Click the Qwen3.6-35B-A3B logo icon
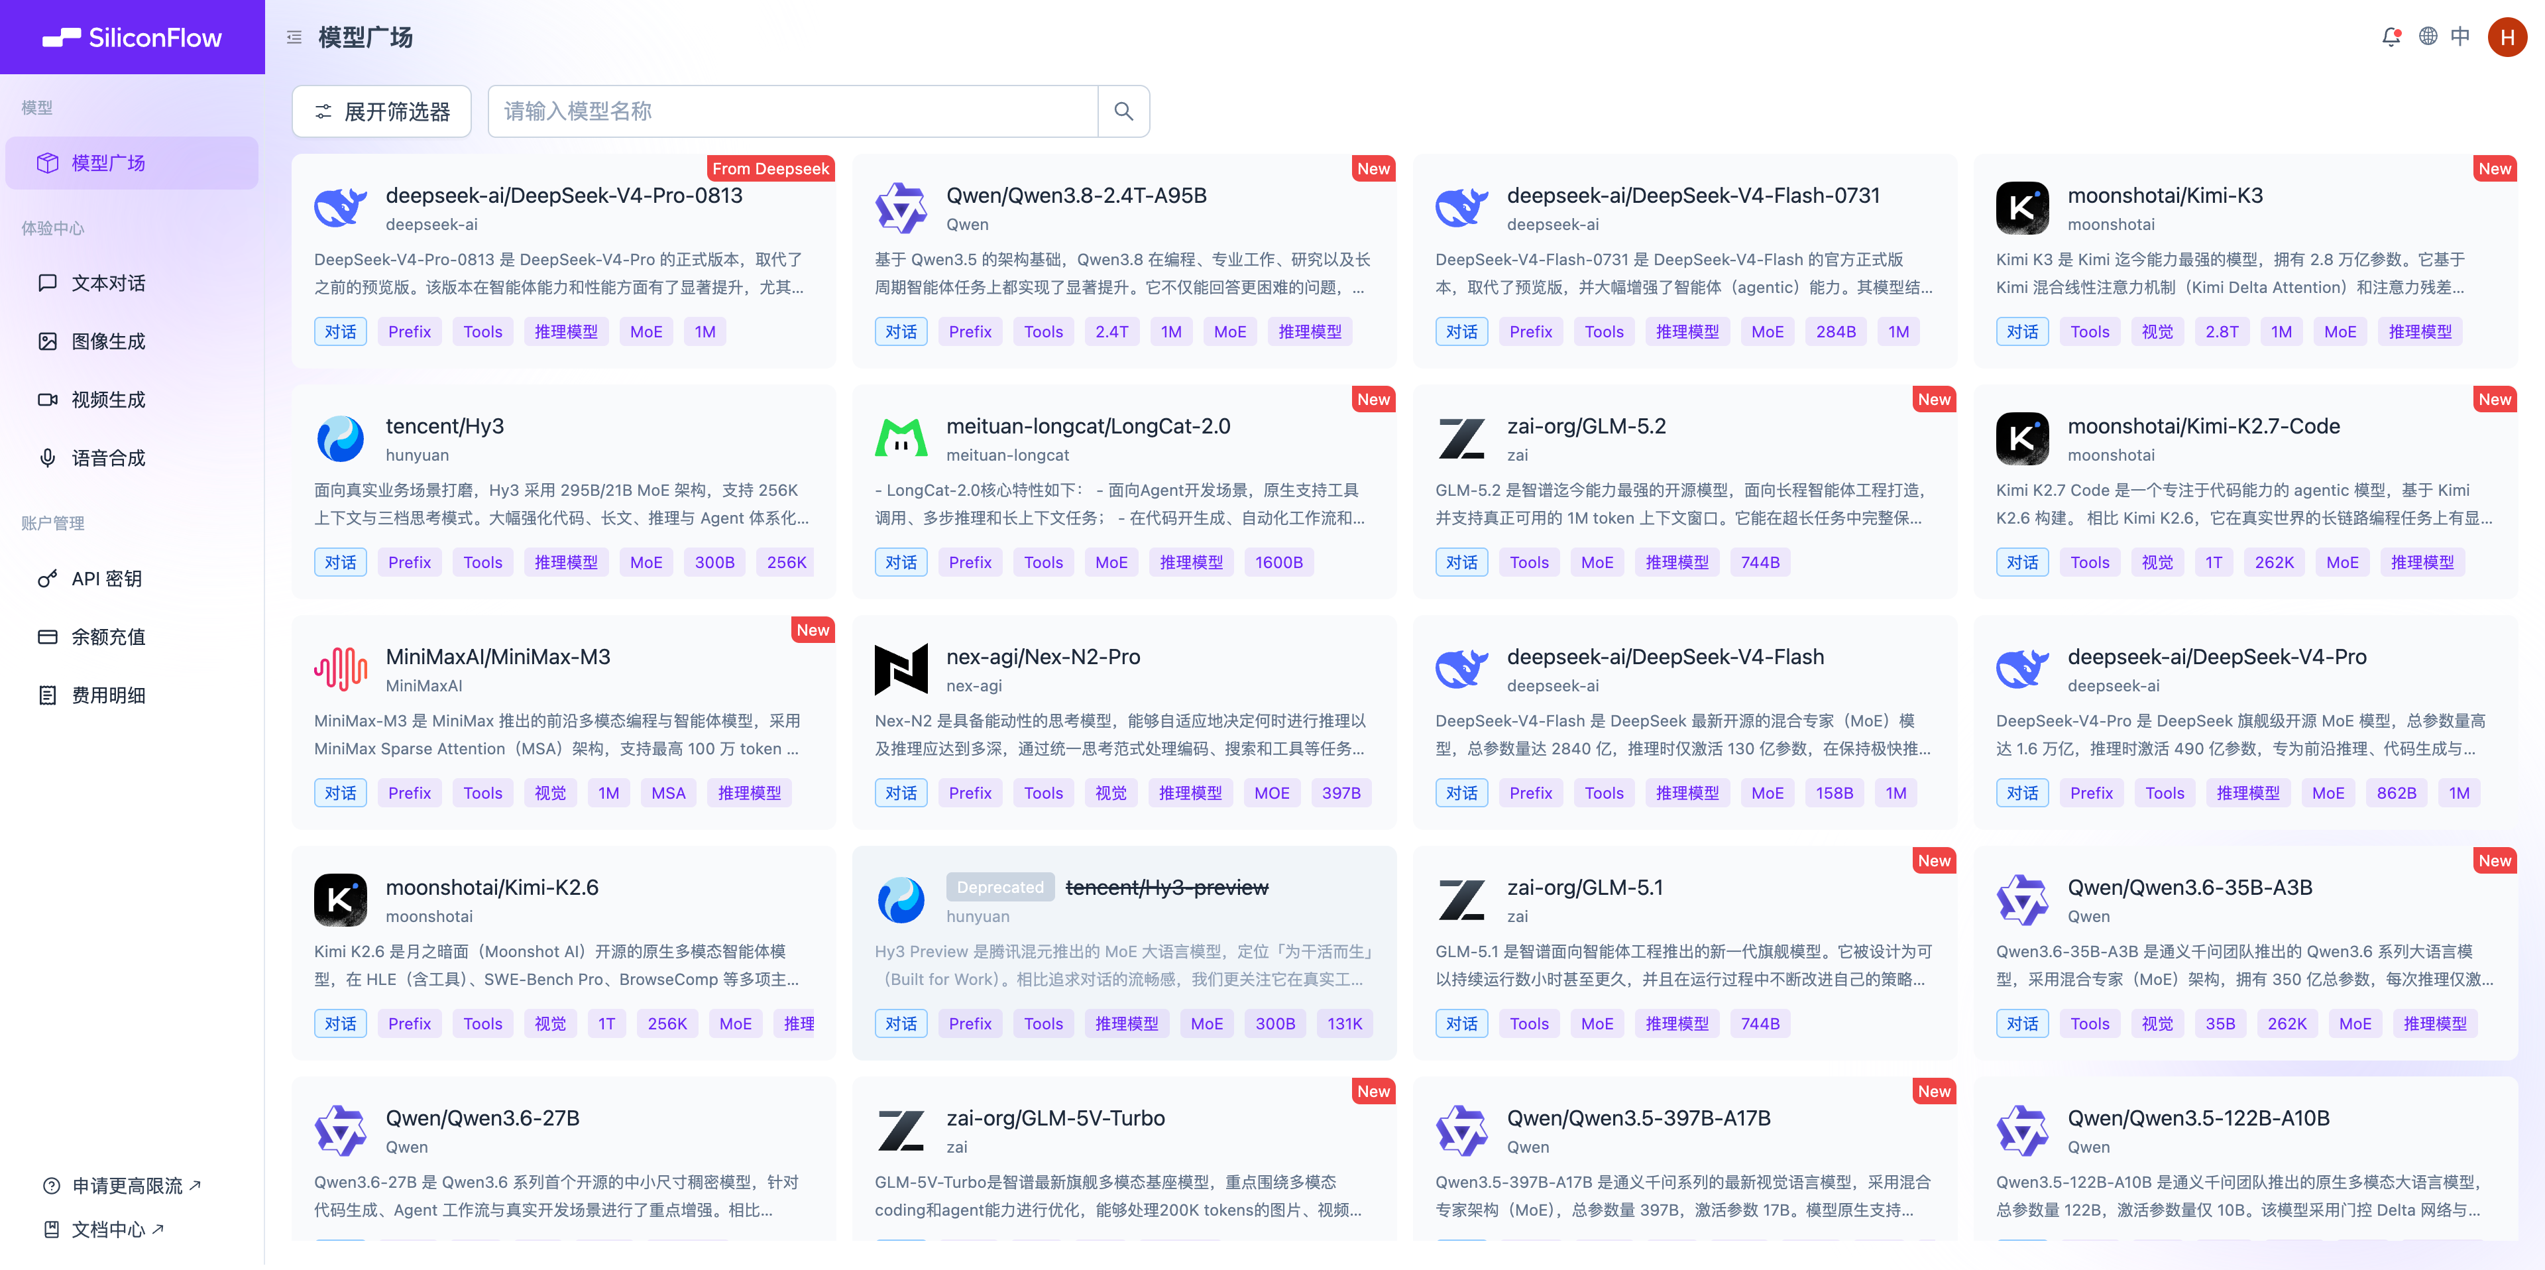 tap(2022, 900)
